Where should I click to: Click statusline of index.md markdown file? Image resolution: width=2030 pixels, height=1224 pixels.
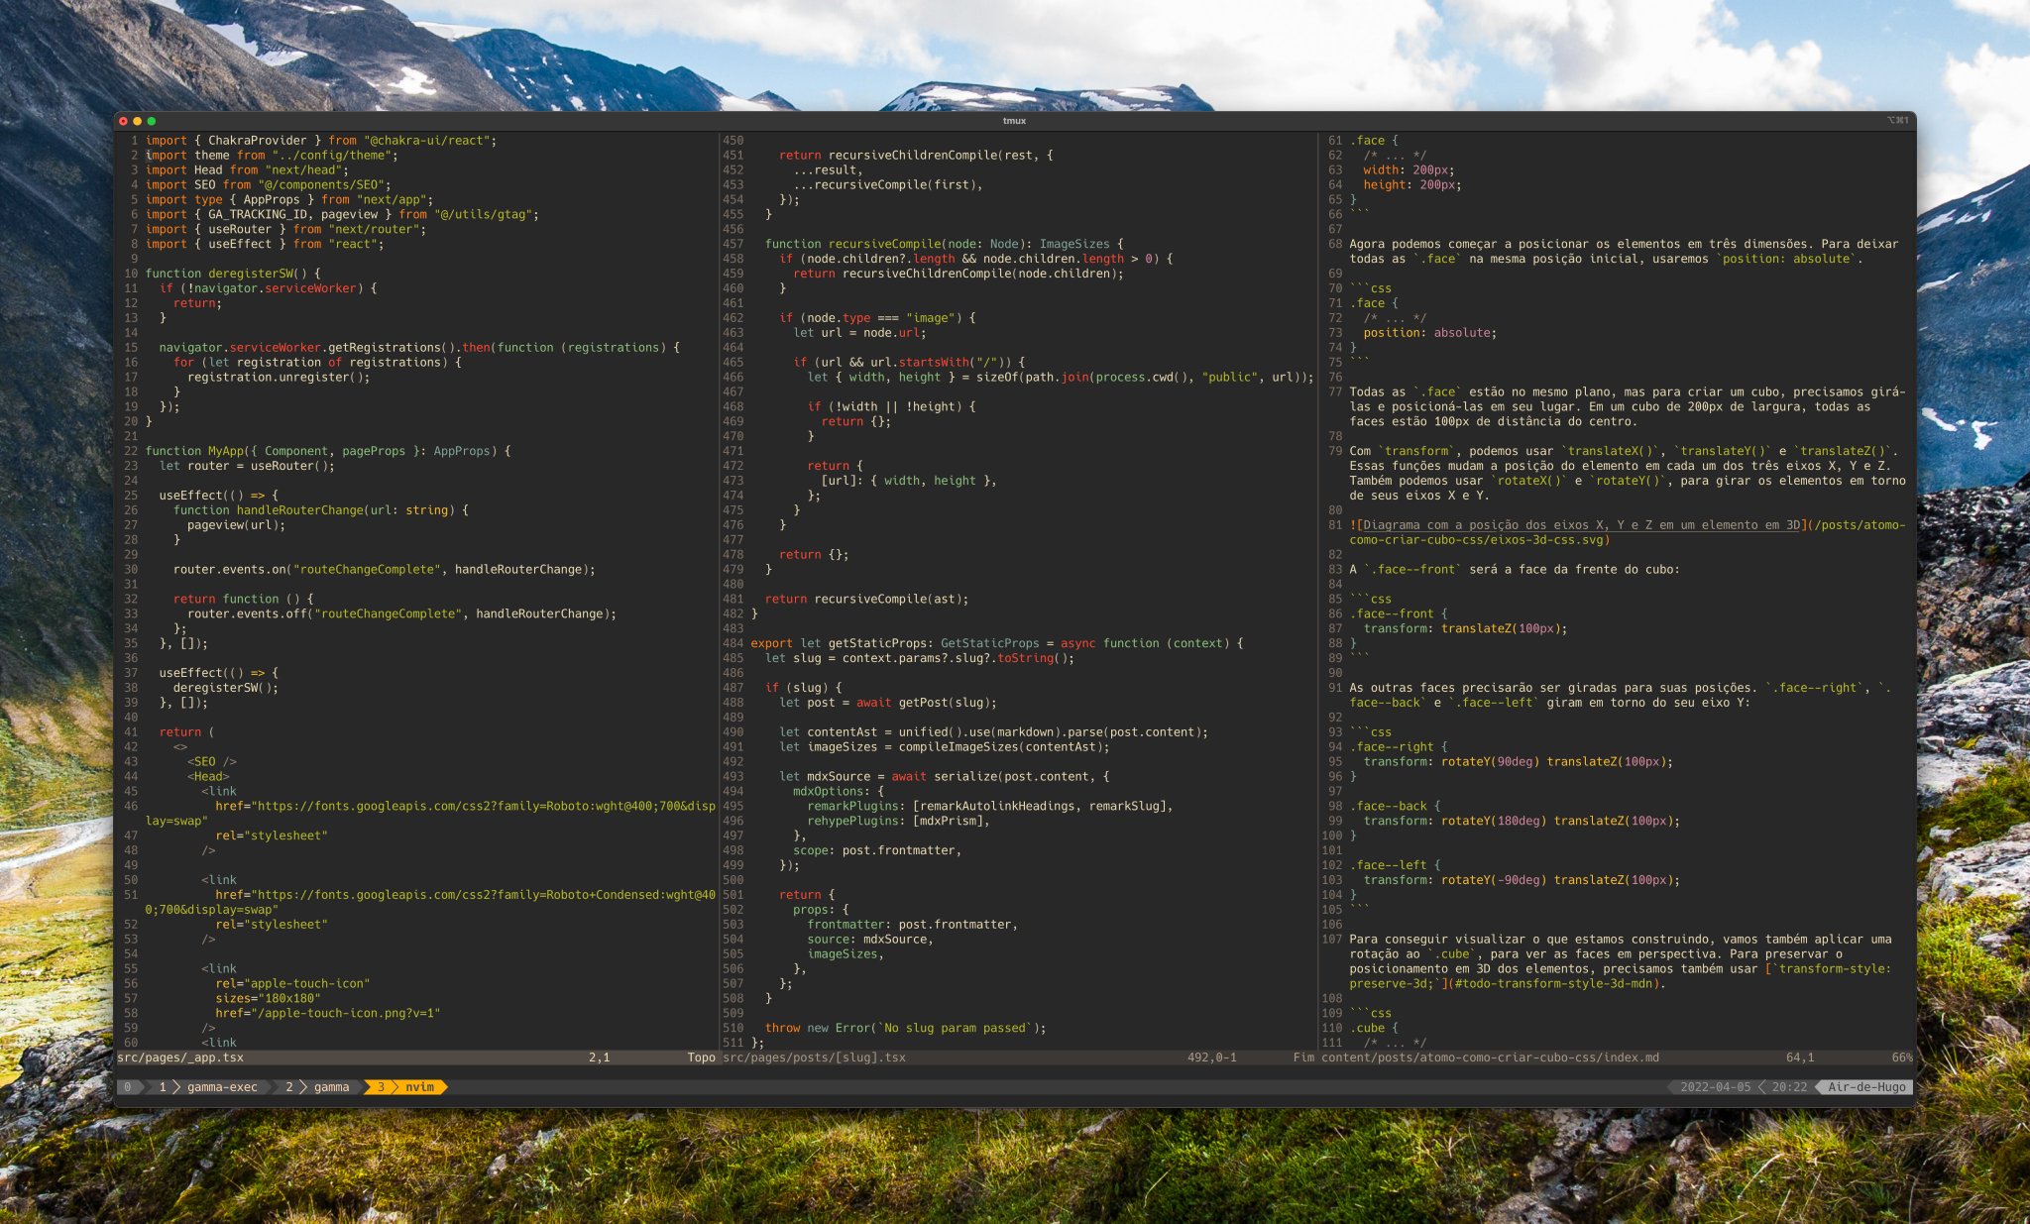tap(1491, 1057)
